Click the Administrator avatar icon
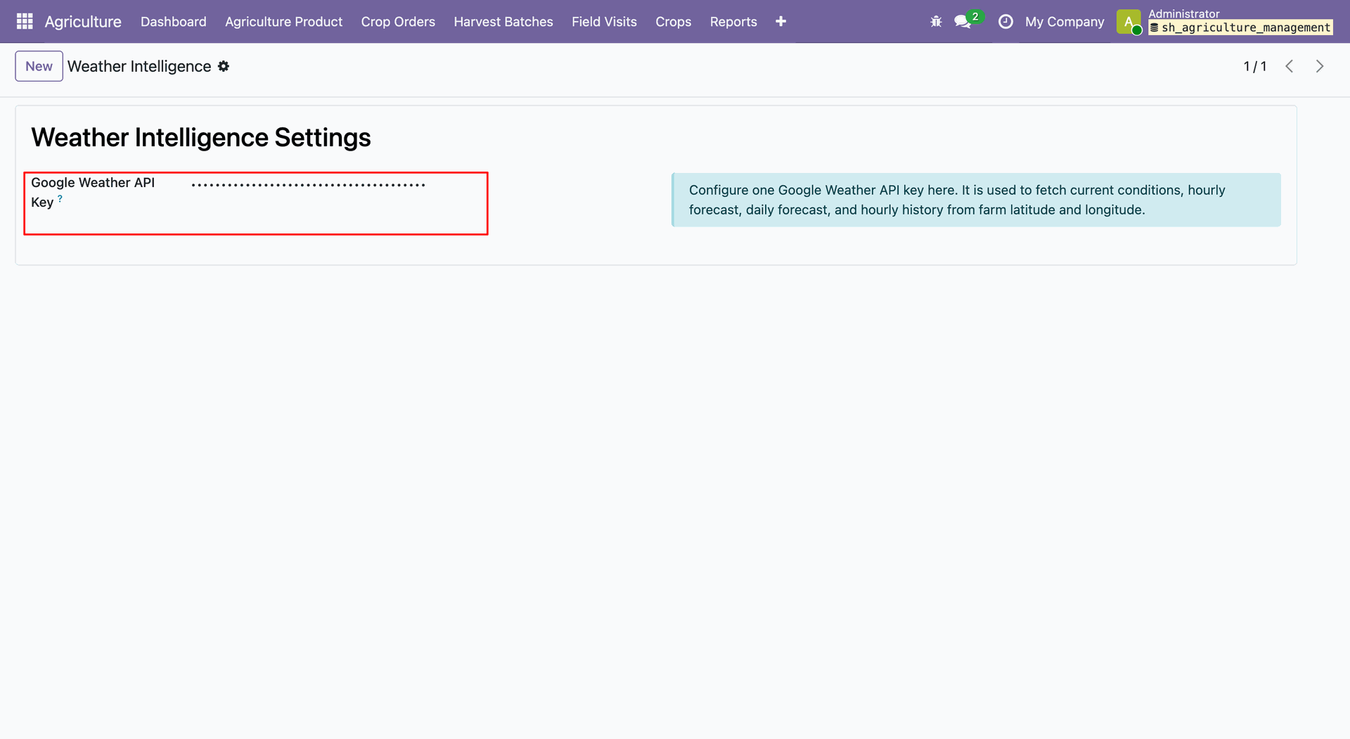 (x=1129, y=22)
